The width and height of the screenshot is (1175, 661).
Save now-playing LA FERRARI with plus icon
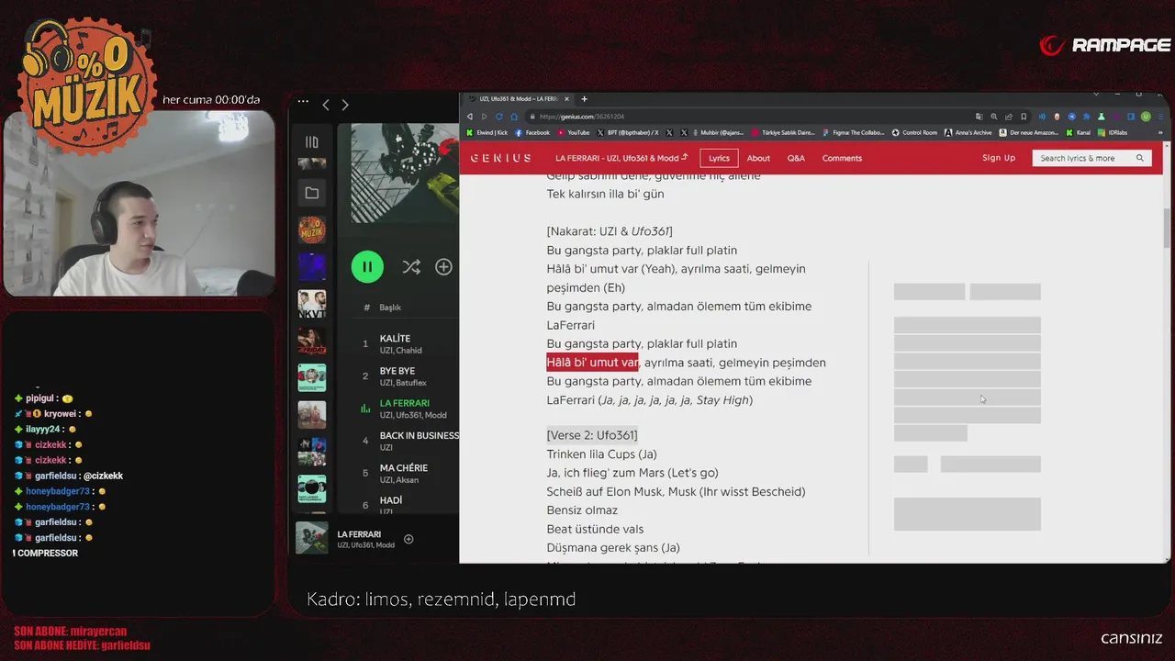(408, 539)
